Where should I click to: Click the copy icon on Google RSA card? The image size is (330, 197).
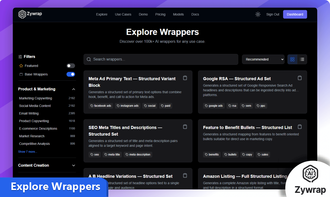click(x=300, y=78)
